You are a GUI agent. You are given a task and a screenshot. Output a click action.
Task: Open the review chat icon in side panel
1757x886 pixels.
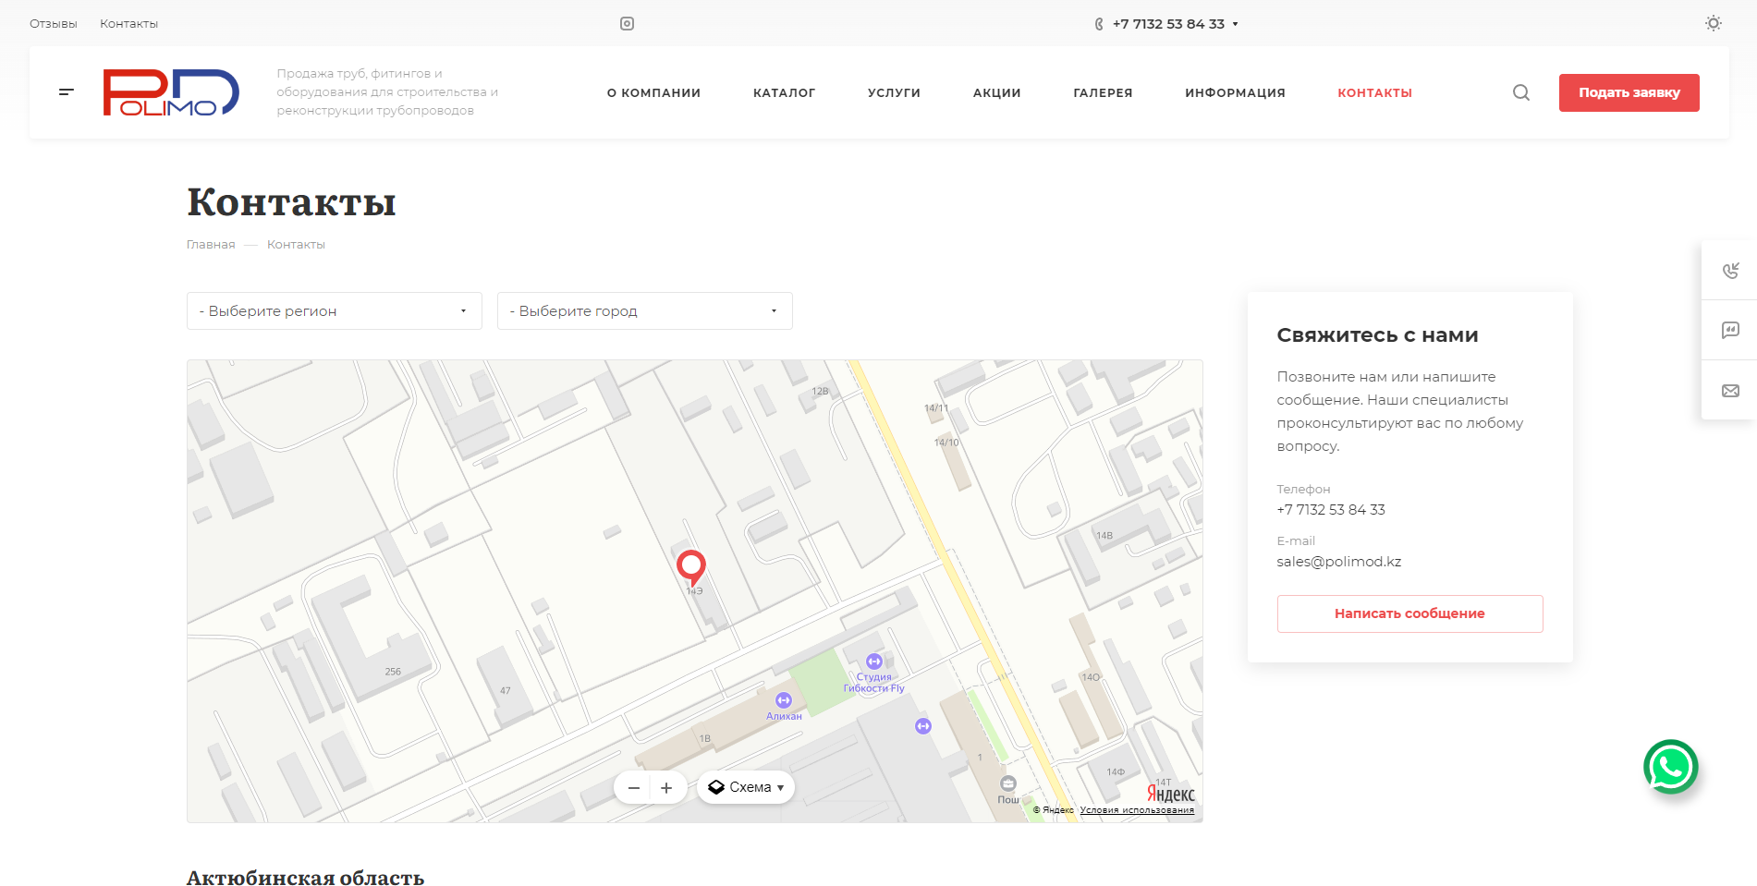[x=1730, y=331]
